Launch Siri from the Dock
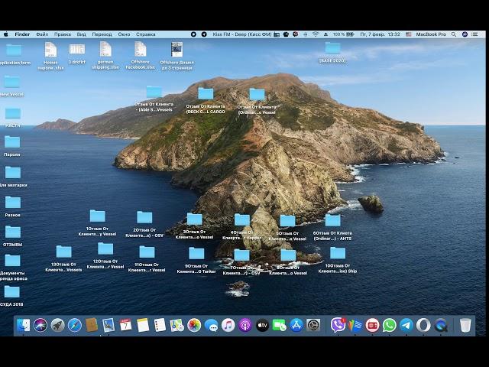Image resolution: width=489 pixels, height=367 pixels. [40, 325]
